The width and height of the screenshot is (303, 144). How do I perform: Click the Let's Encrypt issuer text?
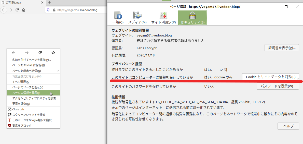[x=146, y=48]
